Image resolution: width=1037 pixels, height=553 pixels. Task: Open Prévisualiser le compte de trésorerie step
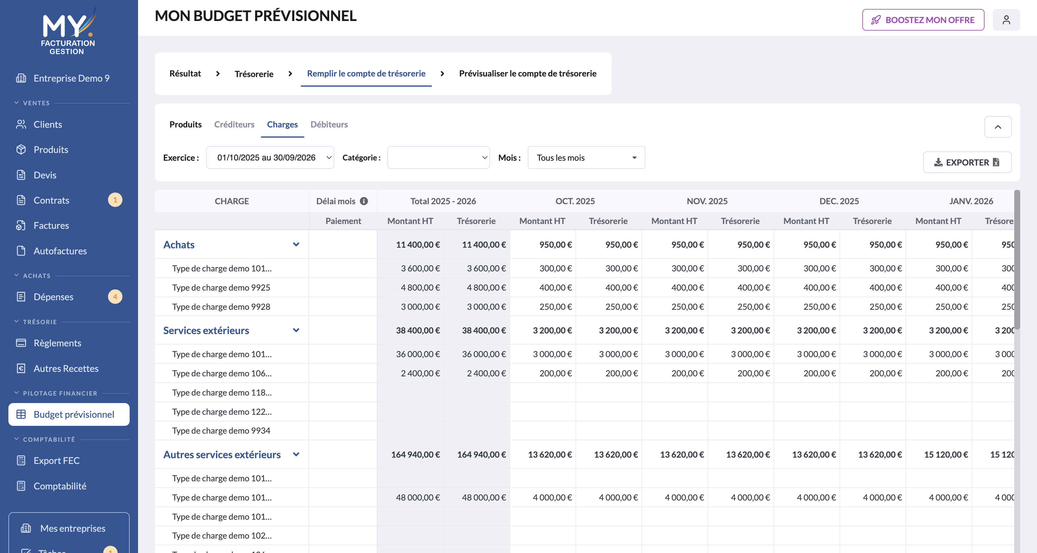(x=528, y=73)
